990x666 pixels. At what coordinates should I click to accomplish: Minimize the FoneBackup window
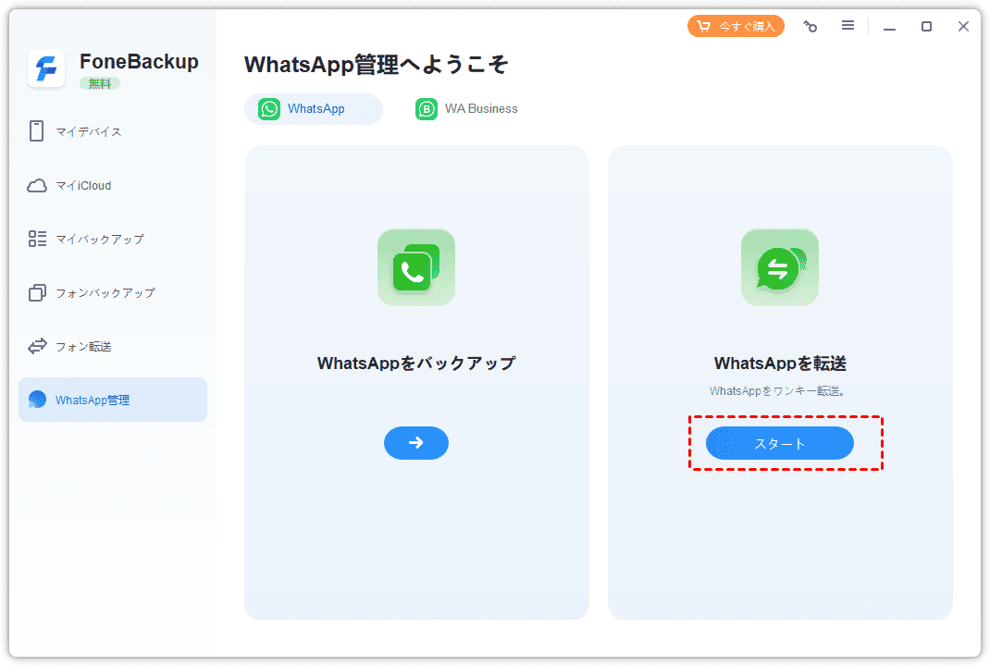coord(889,27)
